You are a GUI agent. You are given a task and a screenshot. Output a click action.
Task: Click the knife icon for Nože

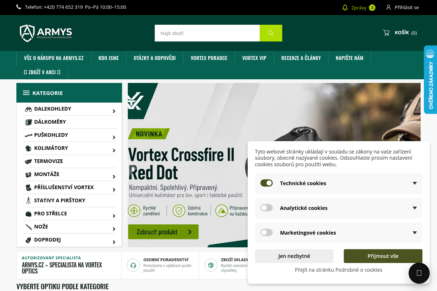tap(28, 227)
